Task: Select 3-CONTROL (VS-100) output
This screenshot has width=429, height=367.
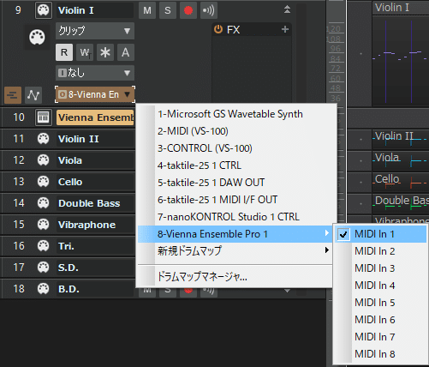Action: [235, 148]
